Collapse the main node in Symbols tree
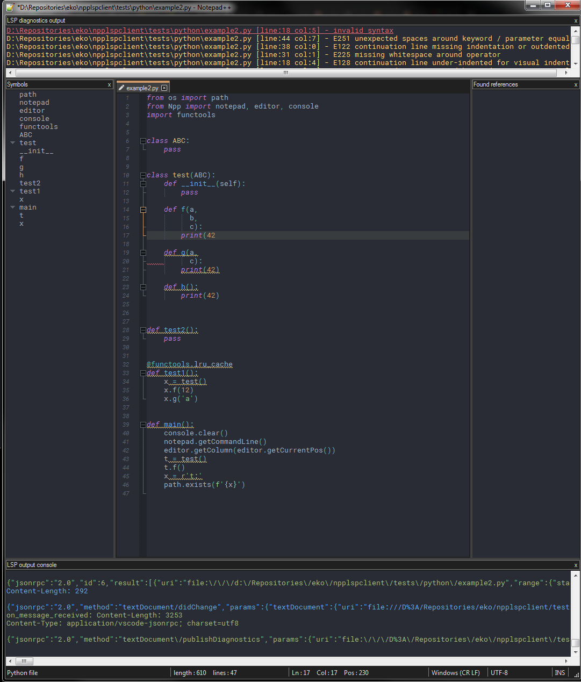Screen dimensions: 581x682 [x=12, y=207]
